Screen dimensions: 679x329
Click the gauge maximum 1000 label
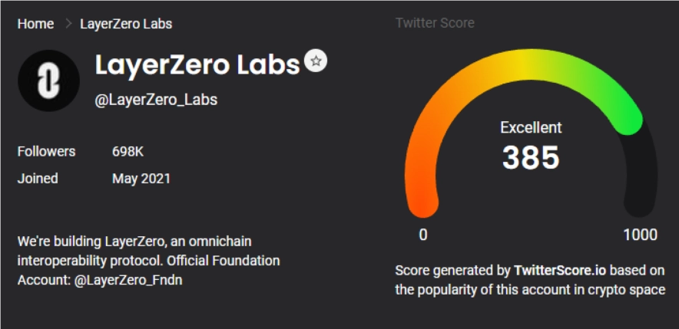point(640,235)
